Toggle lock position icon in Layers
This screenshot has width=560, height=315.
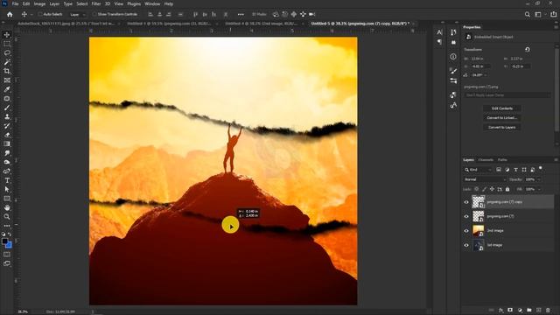(x=492, y=189)
